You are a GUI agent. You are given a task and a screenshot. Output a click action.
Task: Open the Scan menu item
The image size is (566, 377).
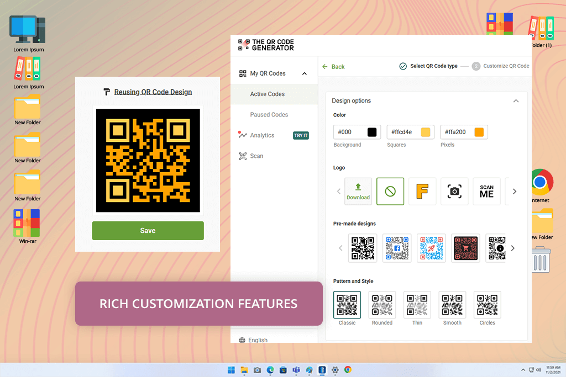pyautogui.click(x=256, y=156)
